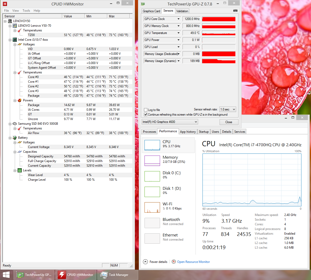Select Bluetooth in the Performance sidebar
311x280 pixels.
click(168, 223)
